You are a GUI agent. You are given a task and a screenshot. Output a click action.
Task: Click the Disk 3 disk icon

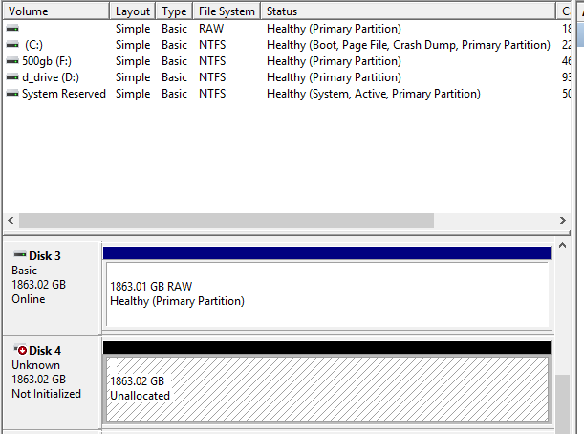(x=20, y=254)
